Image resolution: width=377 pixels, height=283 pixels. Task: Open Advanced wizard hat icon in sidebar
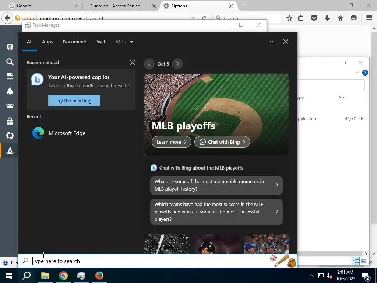point(10,150)
